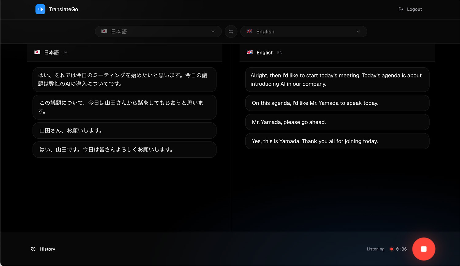Click the Listening status label

(376, 249)
